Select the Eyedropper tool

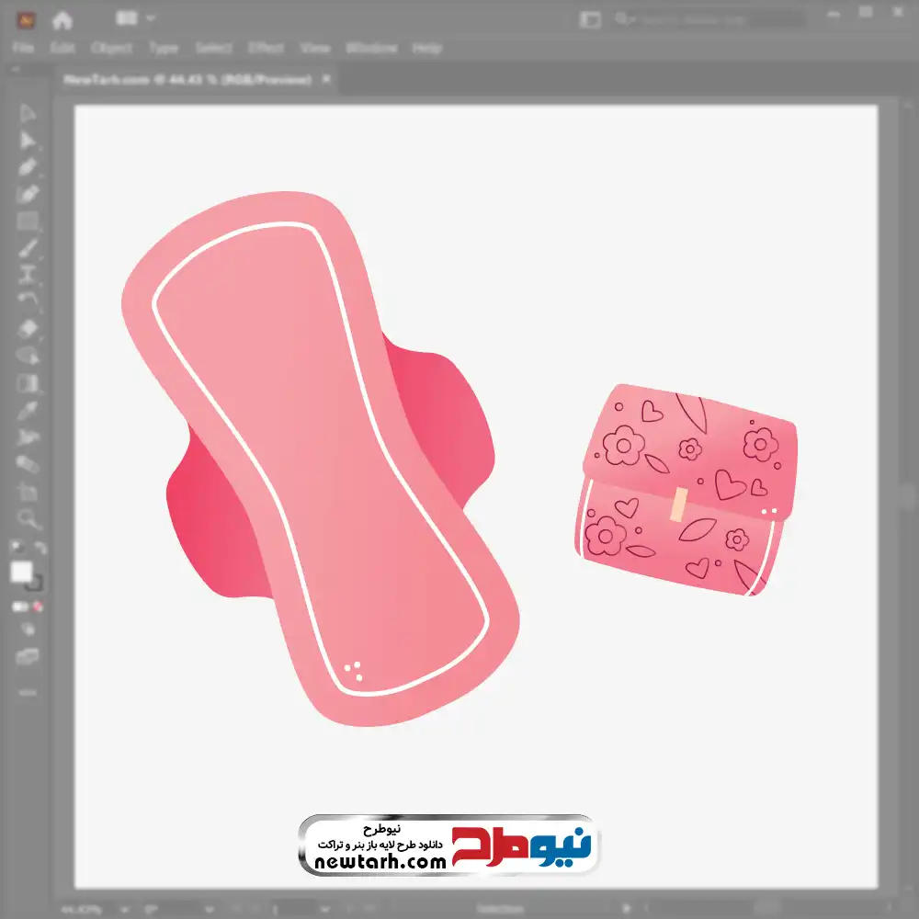(x=28, y=410)
